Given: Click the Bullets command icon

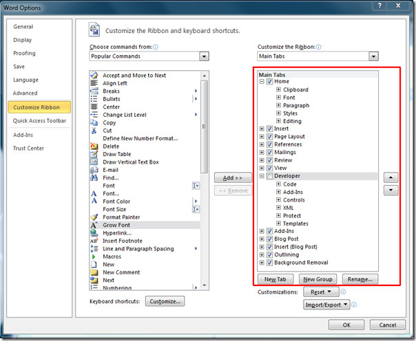Looking at the screenshot, I should pyautogui.click(x=94, y=99).
